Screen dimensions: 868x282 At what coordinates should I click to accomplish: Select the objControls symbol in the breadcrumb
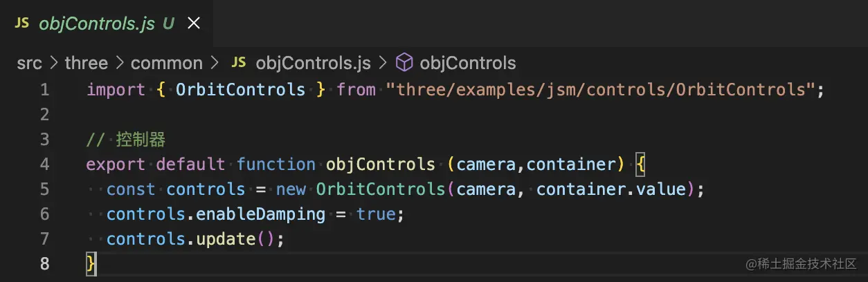click(468, 63)
